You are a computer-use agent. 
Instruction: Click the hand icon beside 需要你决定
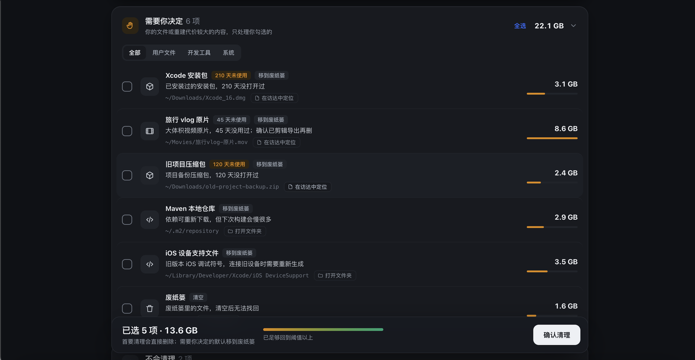click(130, 26)
